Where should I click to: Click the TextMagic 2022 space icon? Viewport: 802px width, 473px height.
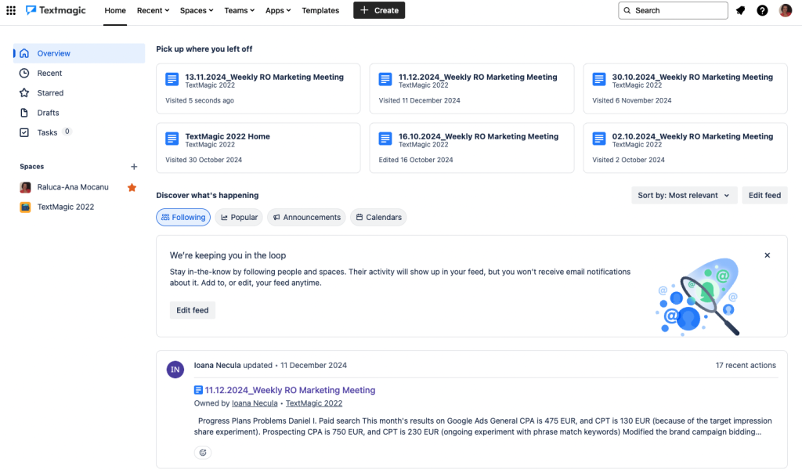coord(25,207)
